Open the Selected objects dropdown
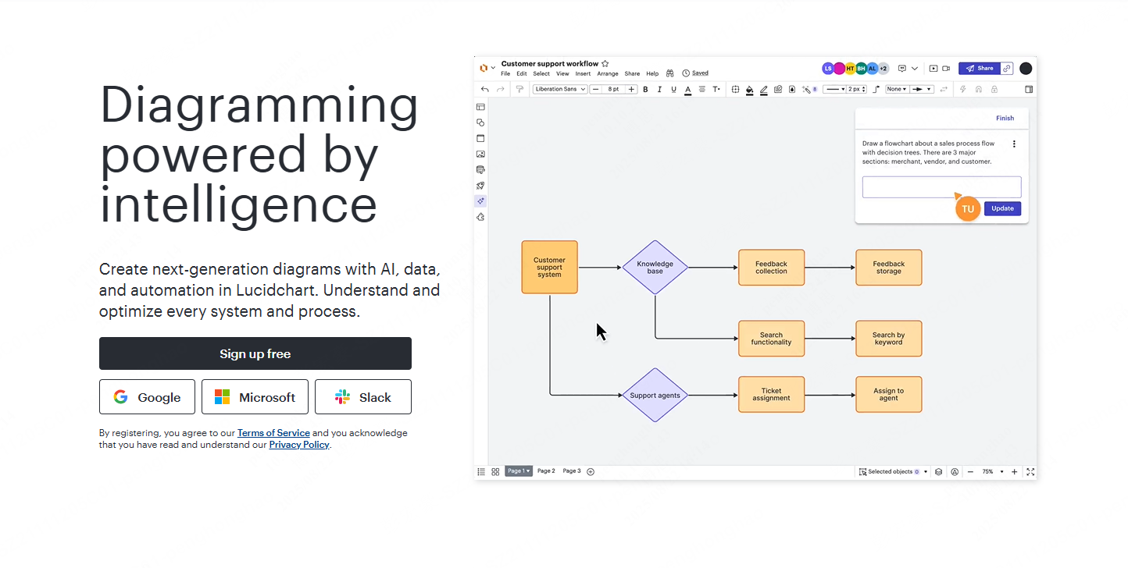The height and width of the screenshot is (568, 1128). 894,472
